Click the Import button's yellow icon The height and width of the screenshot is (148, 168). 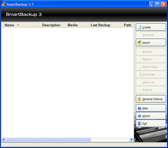(139, 43)
